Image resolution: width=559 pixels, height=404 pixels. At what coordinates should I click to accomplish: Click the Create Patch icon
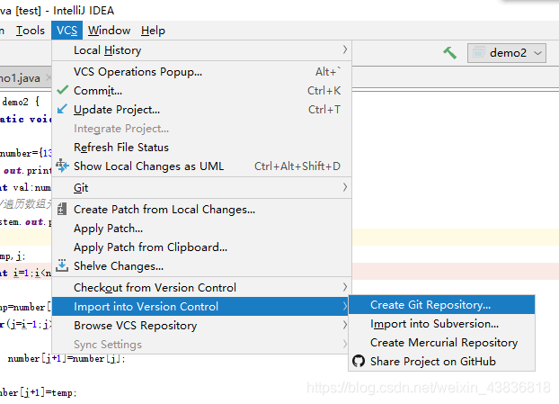[x=62, y=209]
